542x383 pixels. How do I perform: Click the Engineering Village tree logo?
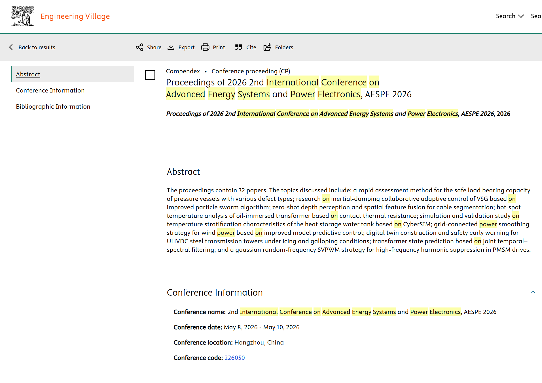[22, 16]
